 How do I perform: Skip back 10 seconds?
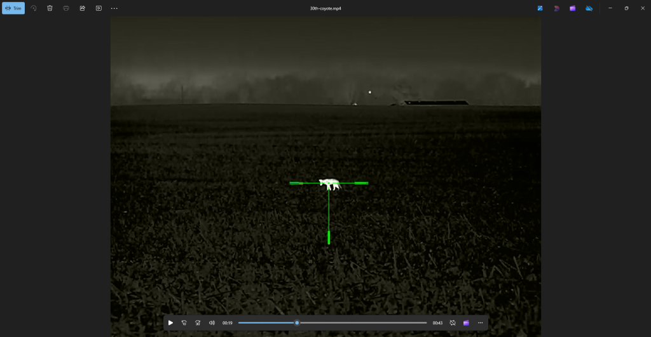coord(184,323)
